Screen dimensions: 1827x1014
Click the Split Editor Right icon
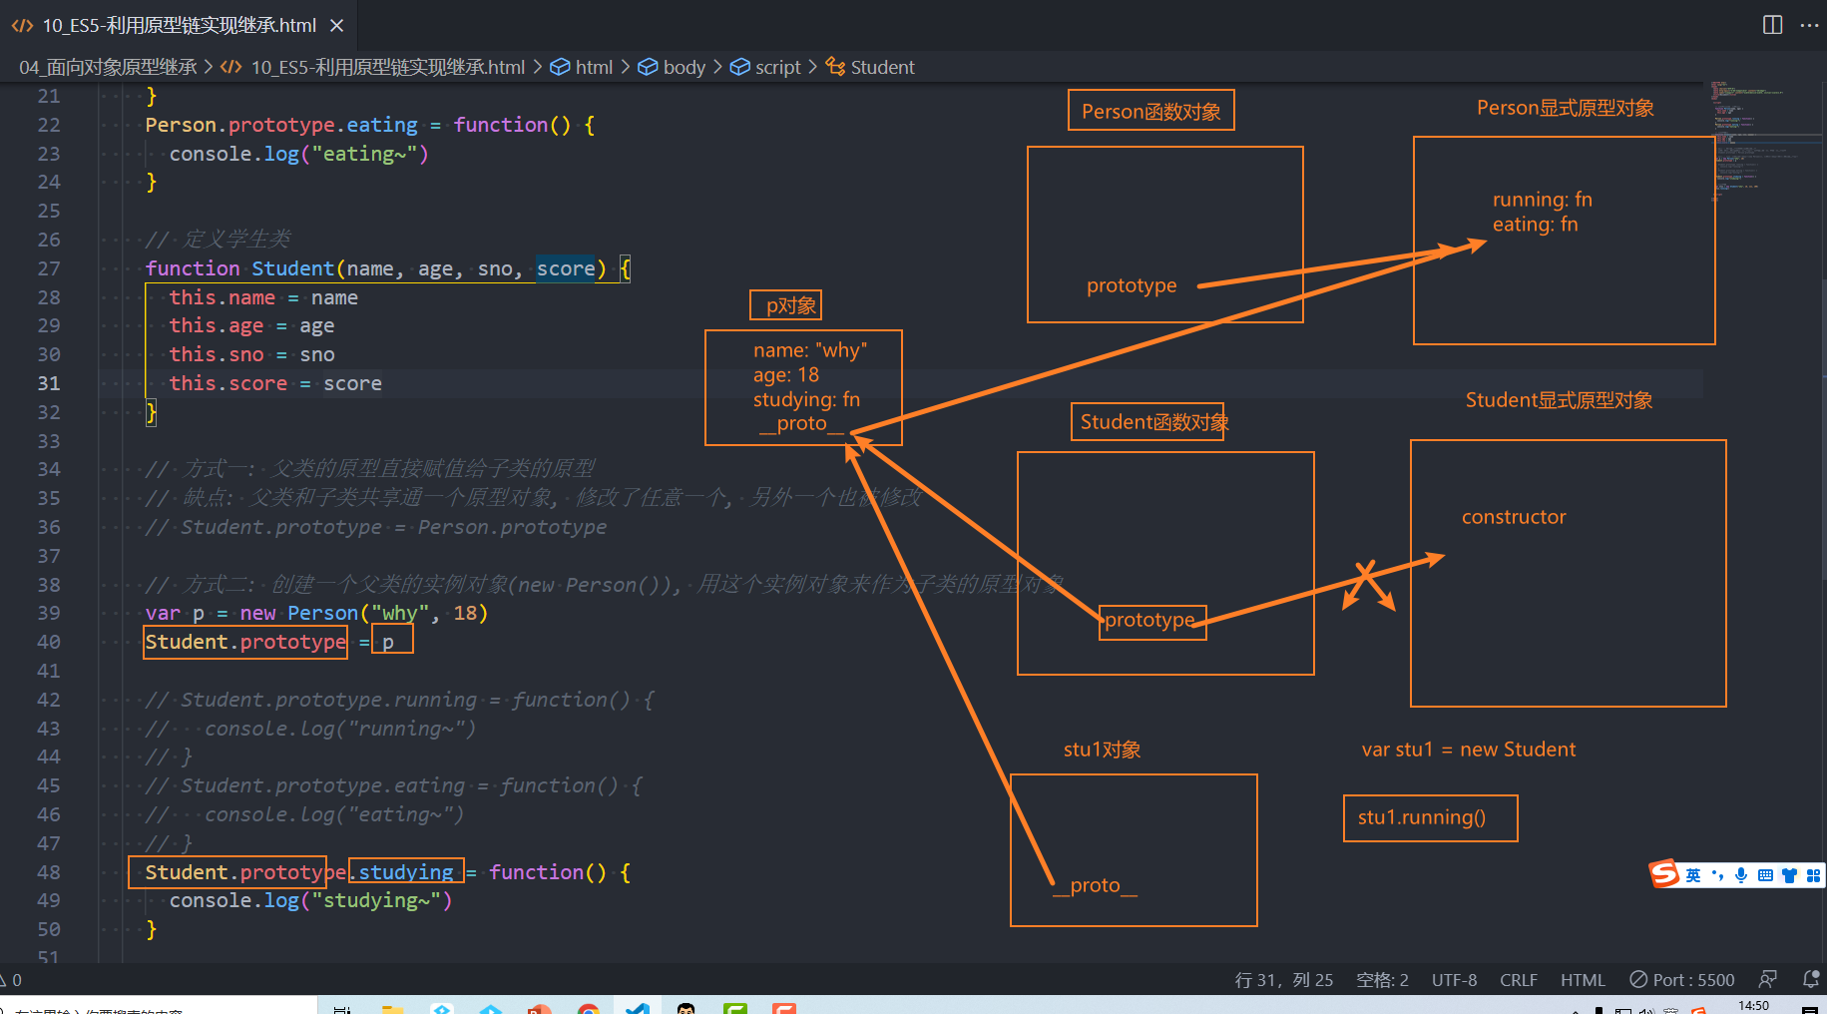(x=1772, y=25)
